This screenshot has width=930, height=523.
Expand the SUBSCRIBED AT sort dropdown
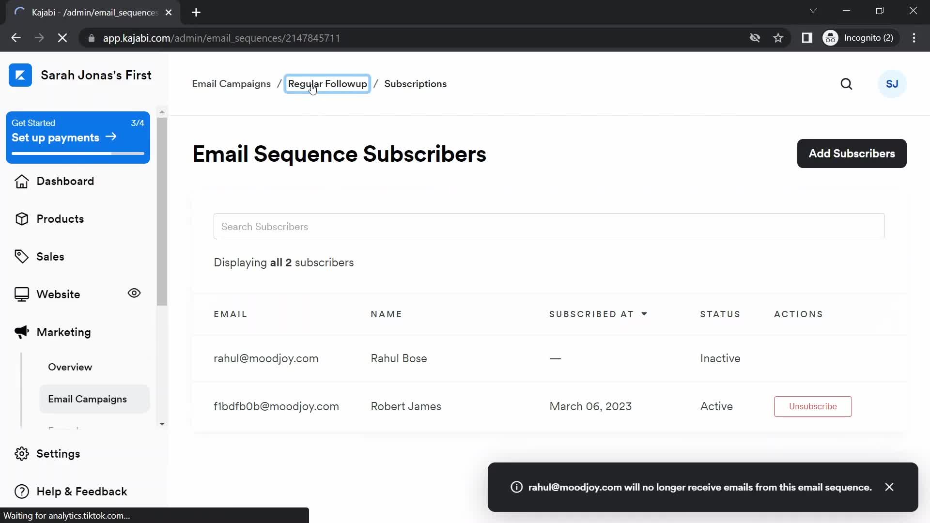643,313
